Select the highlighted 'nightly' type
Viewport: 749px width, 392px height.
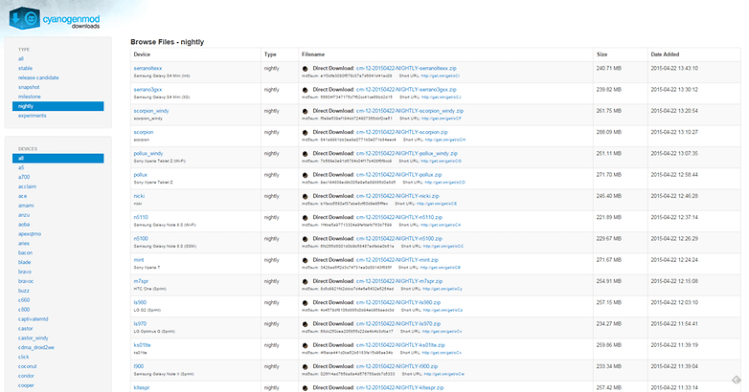click(x=57, y=106)
